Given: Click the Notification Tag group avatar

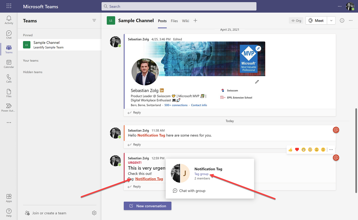Looking at the screenshot, I should (180, 173).
